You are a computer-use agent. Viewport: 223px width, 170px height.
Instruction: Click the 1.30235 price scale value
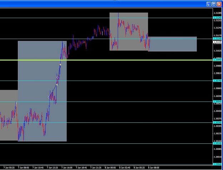pos(218,133)
